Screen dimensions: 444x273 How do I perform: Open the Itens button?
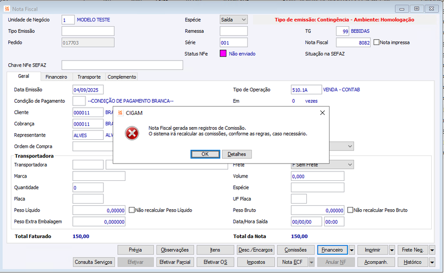215,250
